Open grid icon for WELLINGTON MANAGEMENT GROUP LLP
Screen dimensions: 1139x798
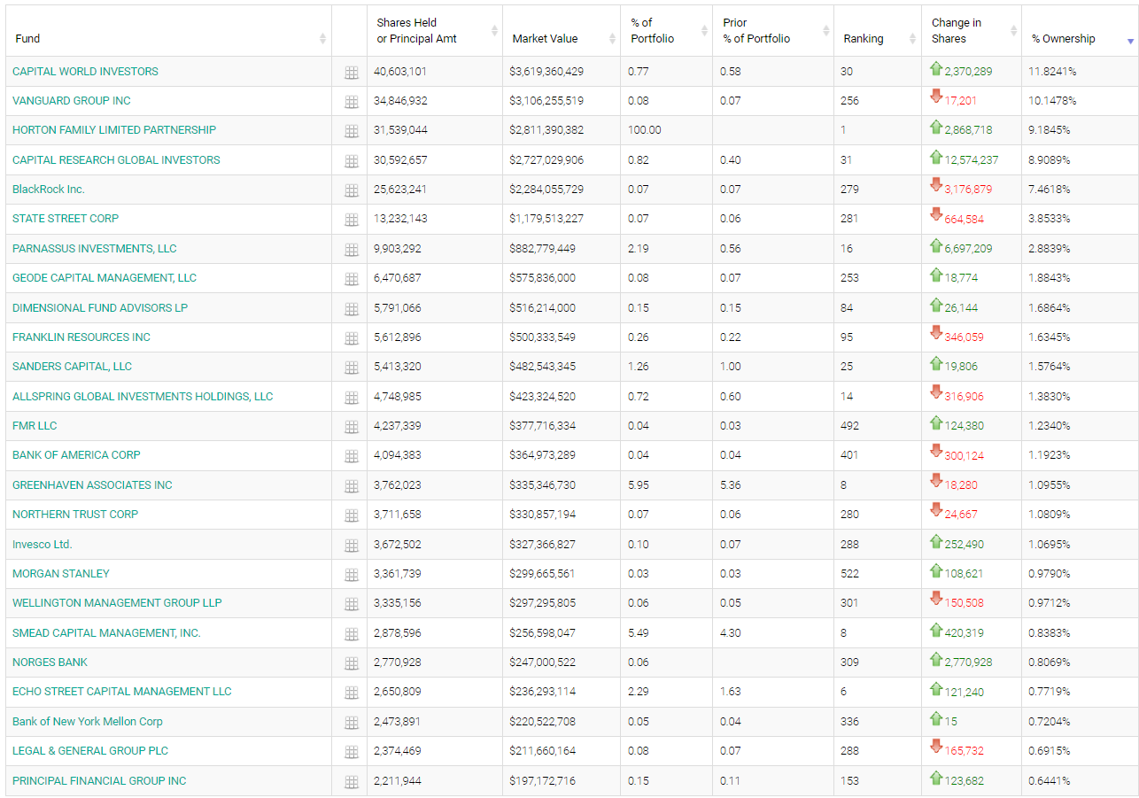point(351,604)
